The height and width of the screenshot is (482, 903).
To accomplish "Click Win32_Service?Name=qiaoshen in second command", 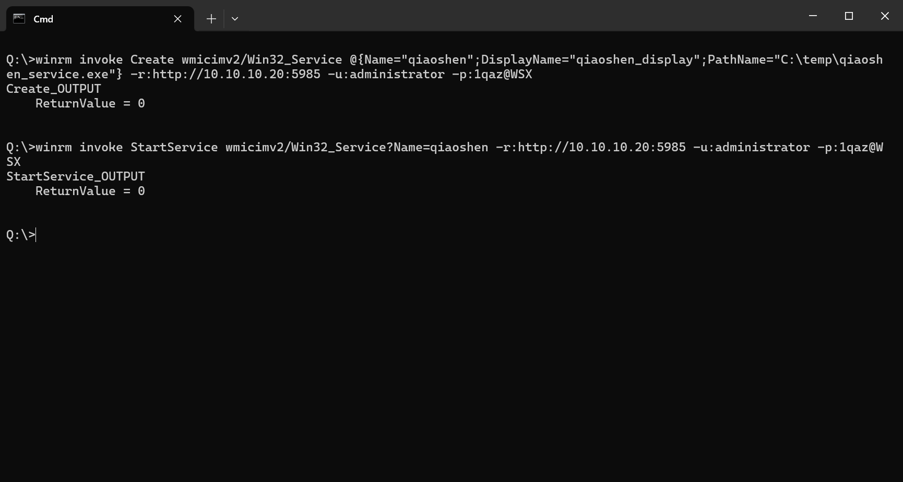I will [x=389, y=148].
